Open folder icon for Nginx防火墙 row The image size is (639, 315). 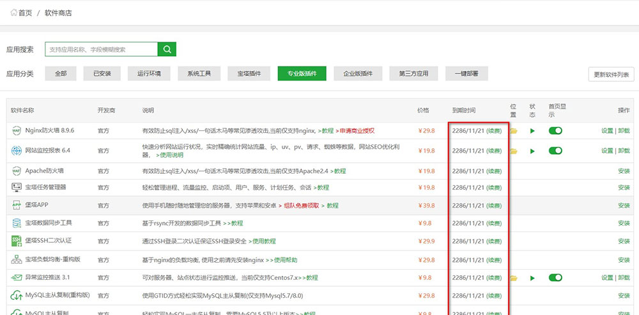(514, 131)
